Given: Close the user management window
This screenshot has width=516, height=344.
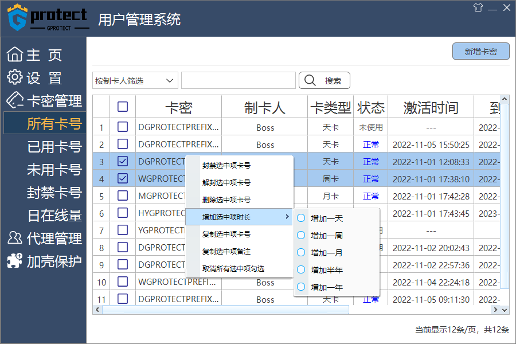Looking at the screenshot, I should tap(507, 7).
